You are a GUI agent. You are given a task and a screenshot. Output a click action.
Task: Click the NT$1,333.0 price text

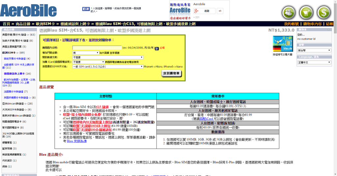[281, 30]
